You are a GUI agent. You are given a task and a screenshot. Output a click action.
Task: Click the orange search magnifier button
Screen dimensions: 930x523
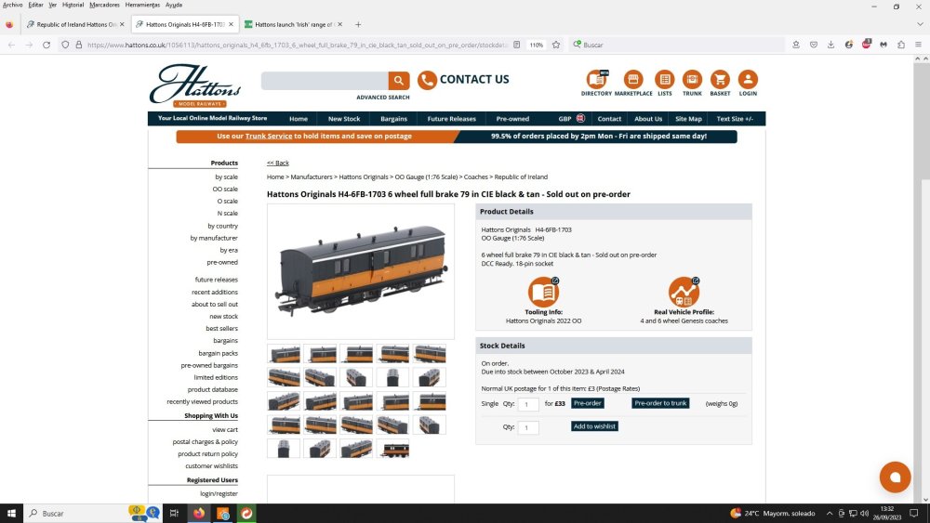tap(399, 81)
